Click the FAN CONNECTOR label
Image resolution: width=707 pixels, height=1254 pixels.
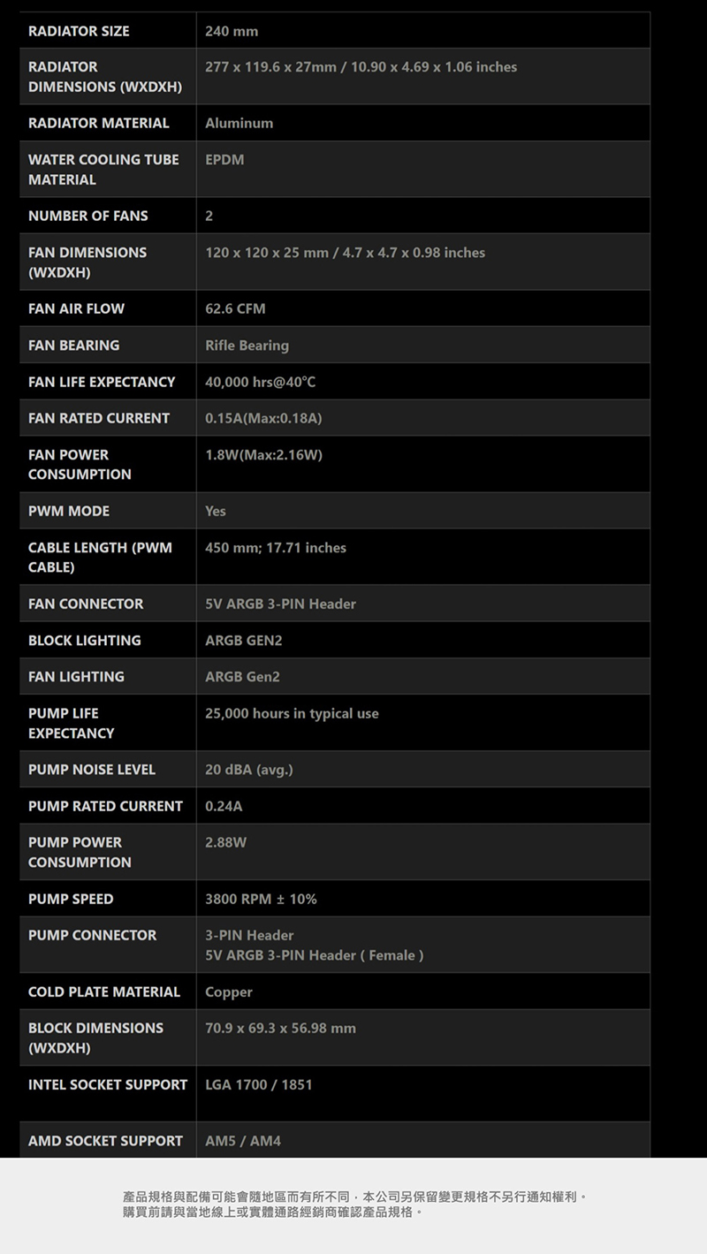click(86, 604)
